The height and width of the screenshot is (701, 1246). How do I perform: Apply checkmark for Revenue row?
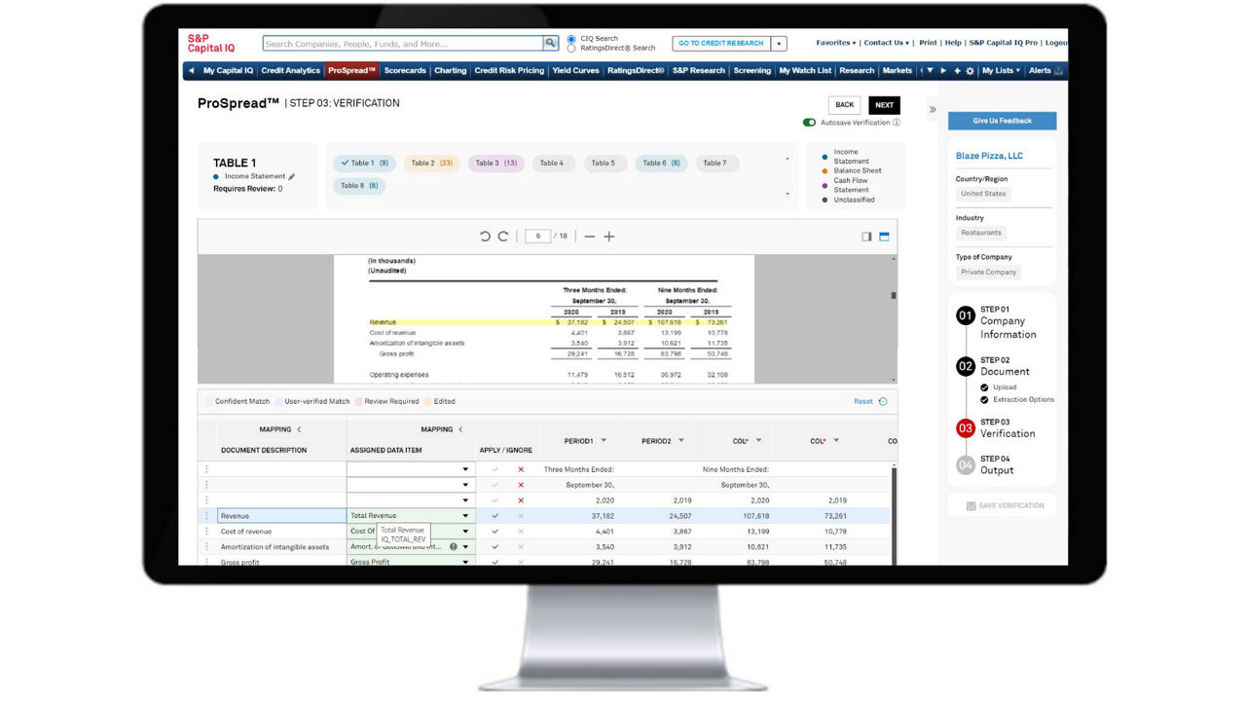coord(495,516)
